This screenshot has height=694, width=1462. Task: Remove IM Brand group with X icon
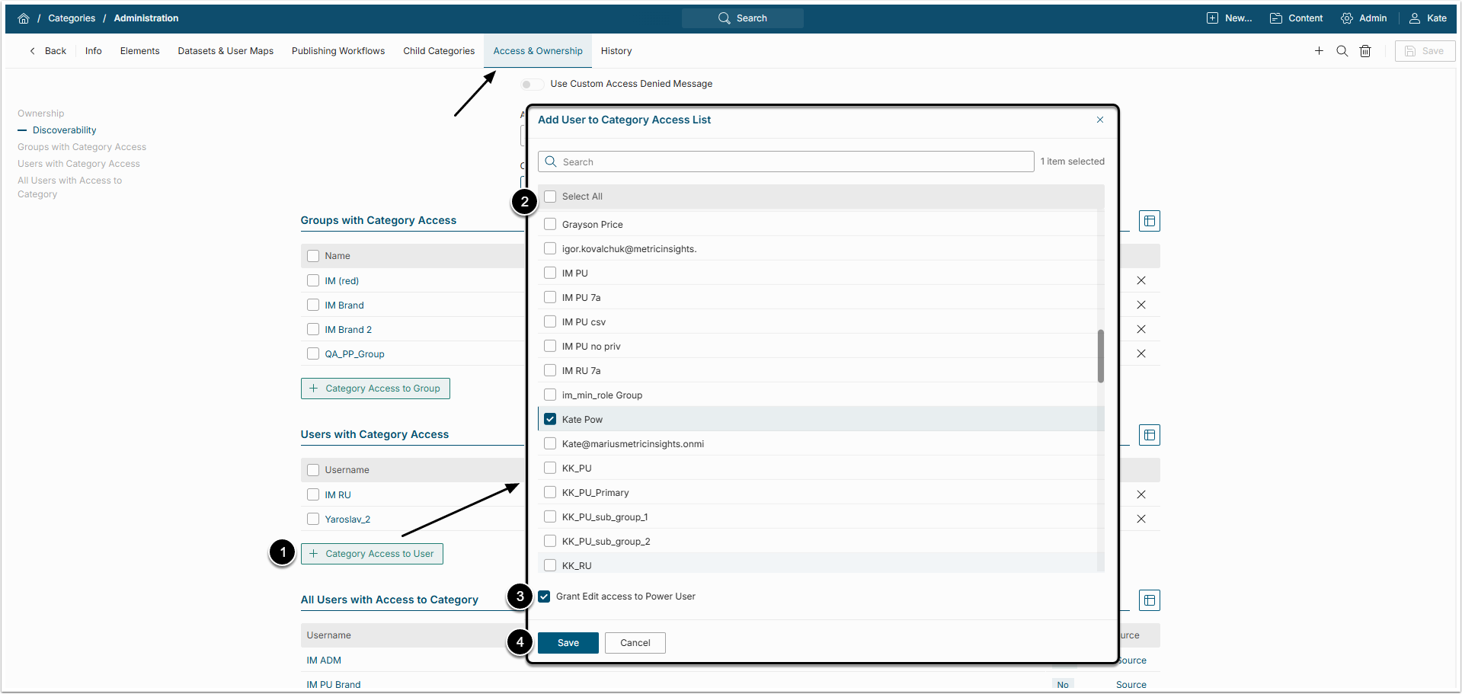(1140, 305)
